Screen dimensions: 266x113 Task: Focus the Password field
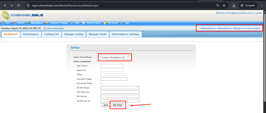click(x=112, y=70)
